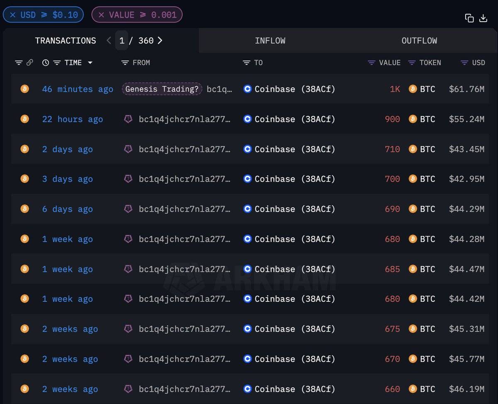
Task: Open the VALUE column filter
Action: (371, 63)
